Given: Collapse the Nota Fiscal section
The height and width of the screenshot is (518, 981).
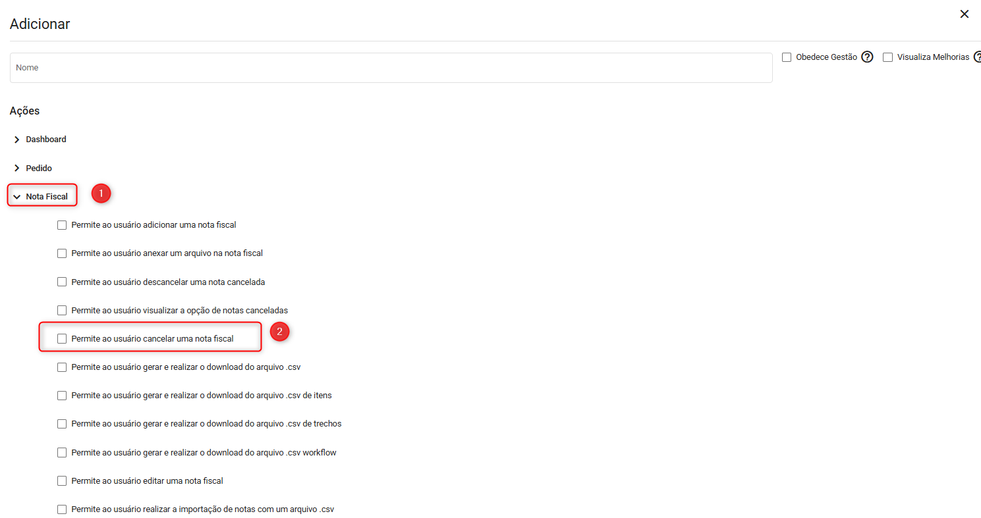Looking at the screenshot, I should 17,197.
